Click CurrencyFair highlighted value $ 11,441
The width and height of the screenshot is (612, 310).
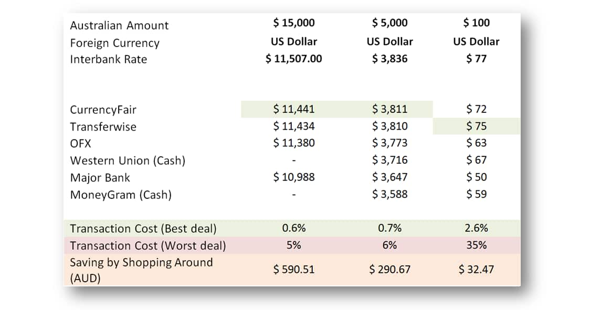294,109
